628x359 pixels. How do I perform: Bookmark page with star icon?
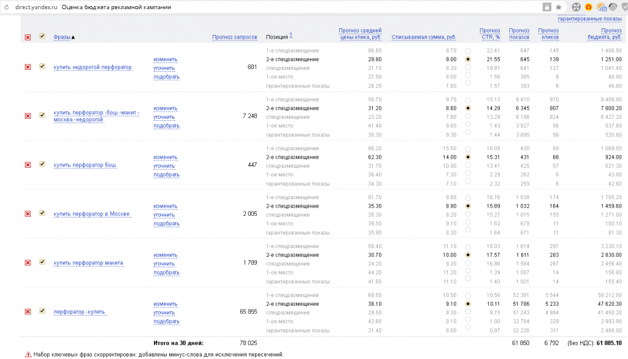[x=558, y=7]
